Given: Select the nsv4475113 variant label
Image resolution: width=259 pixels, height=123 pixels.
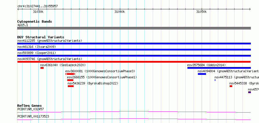Looking at the screenshot, I should point(237,77).
